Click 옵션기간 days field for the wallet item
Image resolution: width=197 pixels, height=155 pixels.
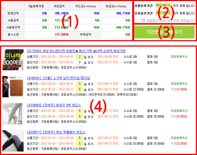point(80,89)
